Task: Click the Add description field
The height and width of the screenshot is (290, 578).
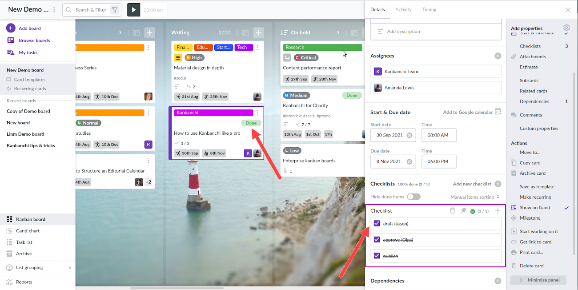Action: click(436, 32)
